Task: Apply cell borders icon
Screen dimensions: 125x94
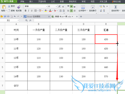Action: [35, 11]
